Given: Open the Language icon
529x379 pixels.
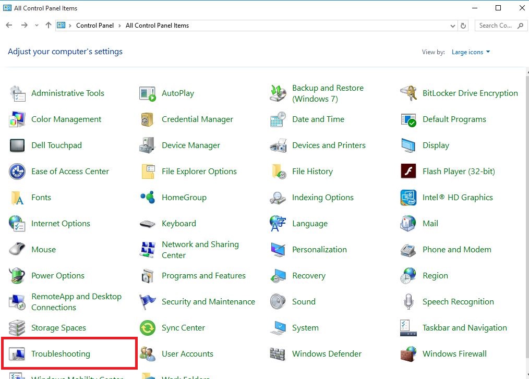Looking at the screenshot, I should [x=278, y=224].
